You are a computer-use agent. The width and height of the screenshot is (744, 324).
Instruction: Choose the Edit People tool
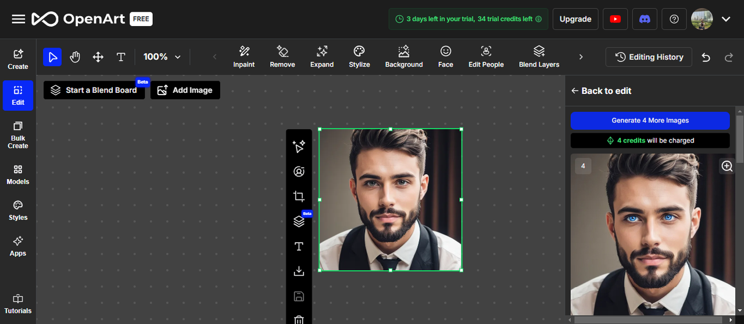486,57
